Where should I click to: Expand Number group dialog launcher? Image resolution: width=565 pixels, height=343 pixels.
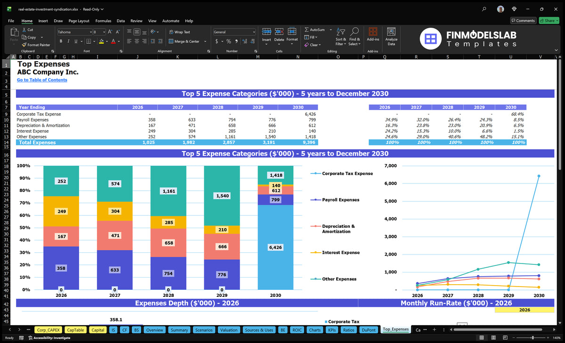coord(255,51)
